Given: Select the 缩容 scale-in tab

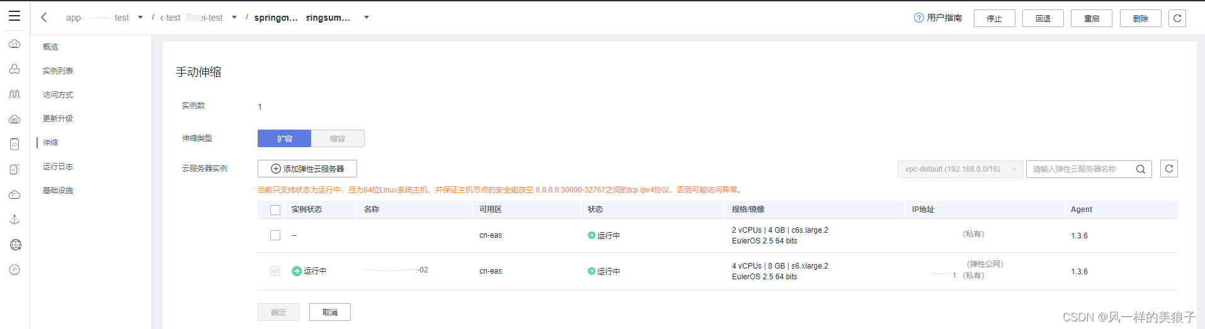Looking at the screenshot, I should (338, 138).
